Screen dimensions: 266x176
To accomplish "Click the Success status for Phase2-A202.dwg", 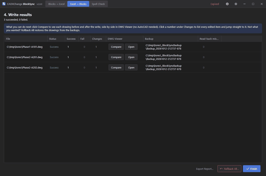I will 54,68.
